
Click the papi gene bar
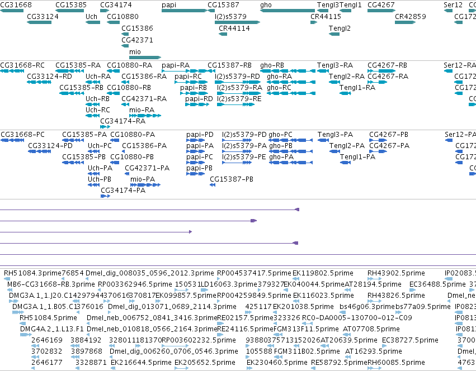tap(184, 11)
